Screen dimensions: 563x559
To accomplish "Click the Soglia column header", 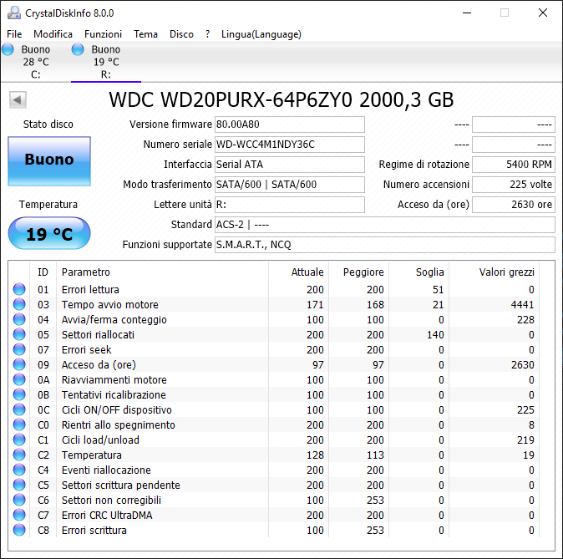I will (x=419, y=272).
